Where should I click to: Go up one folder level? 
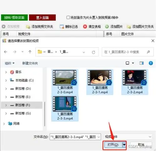tap(30, 52)
